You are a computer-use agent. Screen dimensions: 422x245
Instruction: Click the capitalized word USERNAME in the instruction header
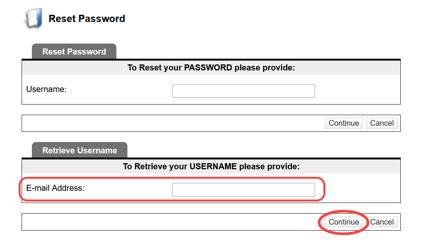click(x=213, y=166)
